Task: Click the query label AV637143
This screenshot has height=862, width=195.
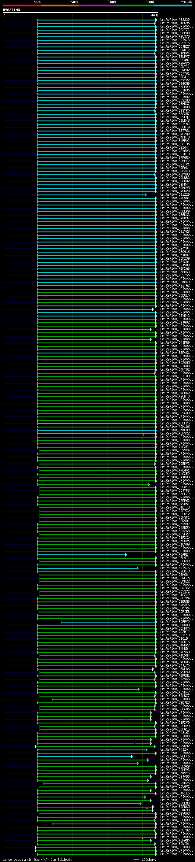Action: pyautogui.click(x=11, y=10)
